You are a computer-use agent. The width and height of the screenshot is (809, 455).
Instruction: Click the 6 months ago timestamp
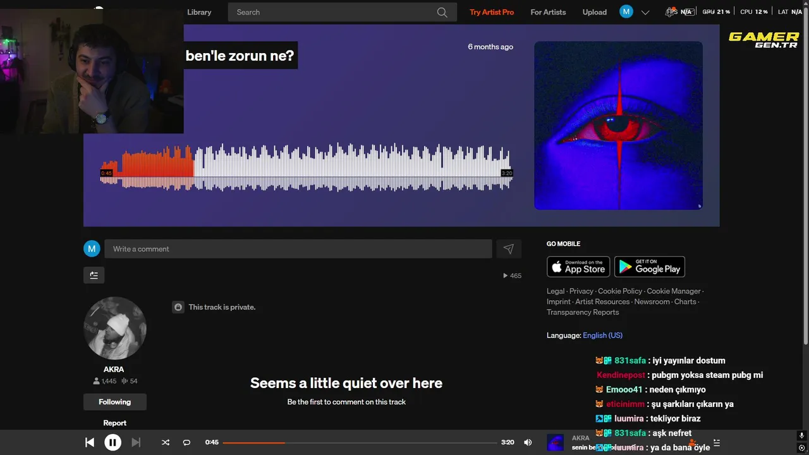(x=490, y=47)
